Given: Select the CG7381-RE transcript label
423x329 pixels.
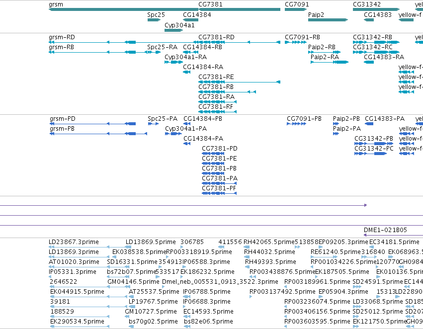Looking at the screenshot, I should 216,77.
